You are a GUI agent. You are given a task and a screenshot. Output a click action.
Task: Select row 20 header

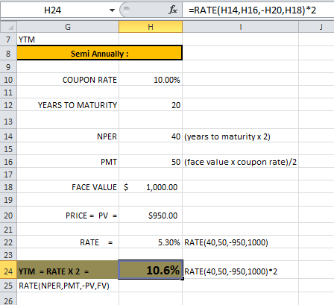8,216
